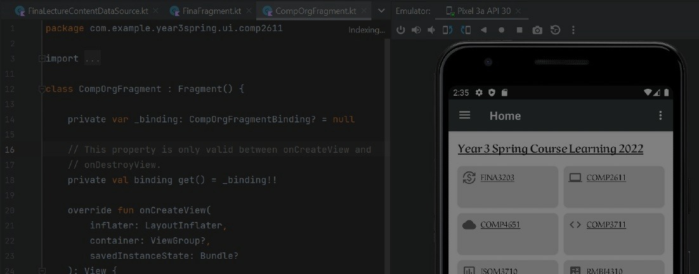Show hidden editor tabs dropdown chevron
The width and height of the screenshot is (699, 274).
click(381, 11)
